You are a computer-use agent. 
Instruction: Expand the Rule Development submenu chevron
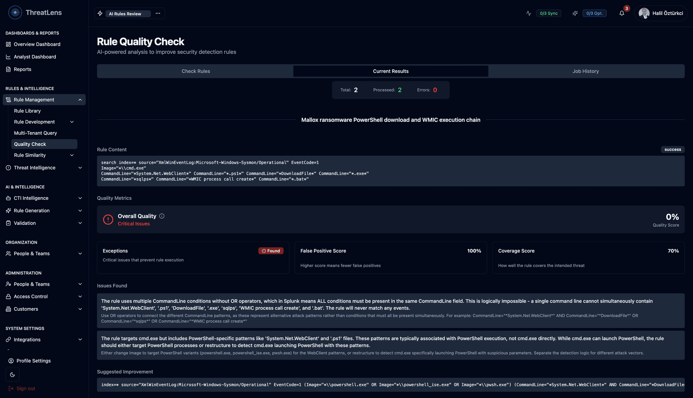(72, 122)
